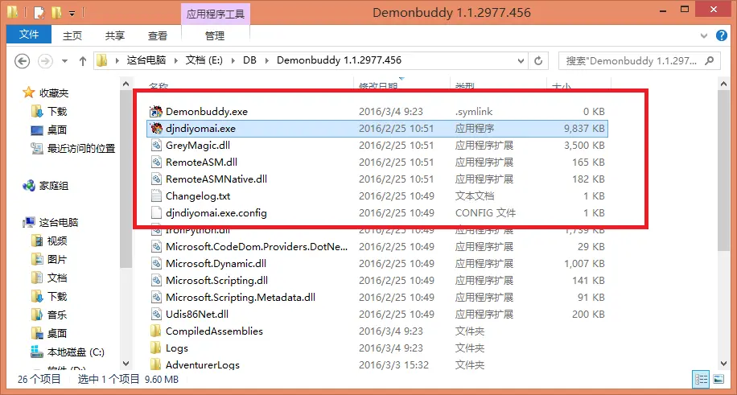The image size is (737, 395).
Task: Click the Changelog.txt document icon
Action: pos(157,195)
